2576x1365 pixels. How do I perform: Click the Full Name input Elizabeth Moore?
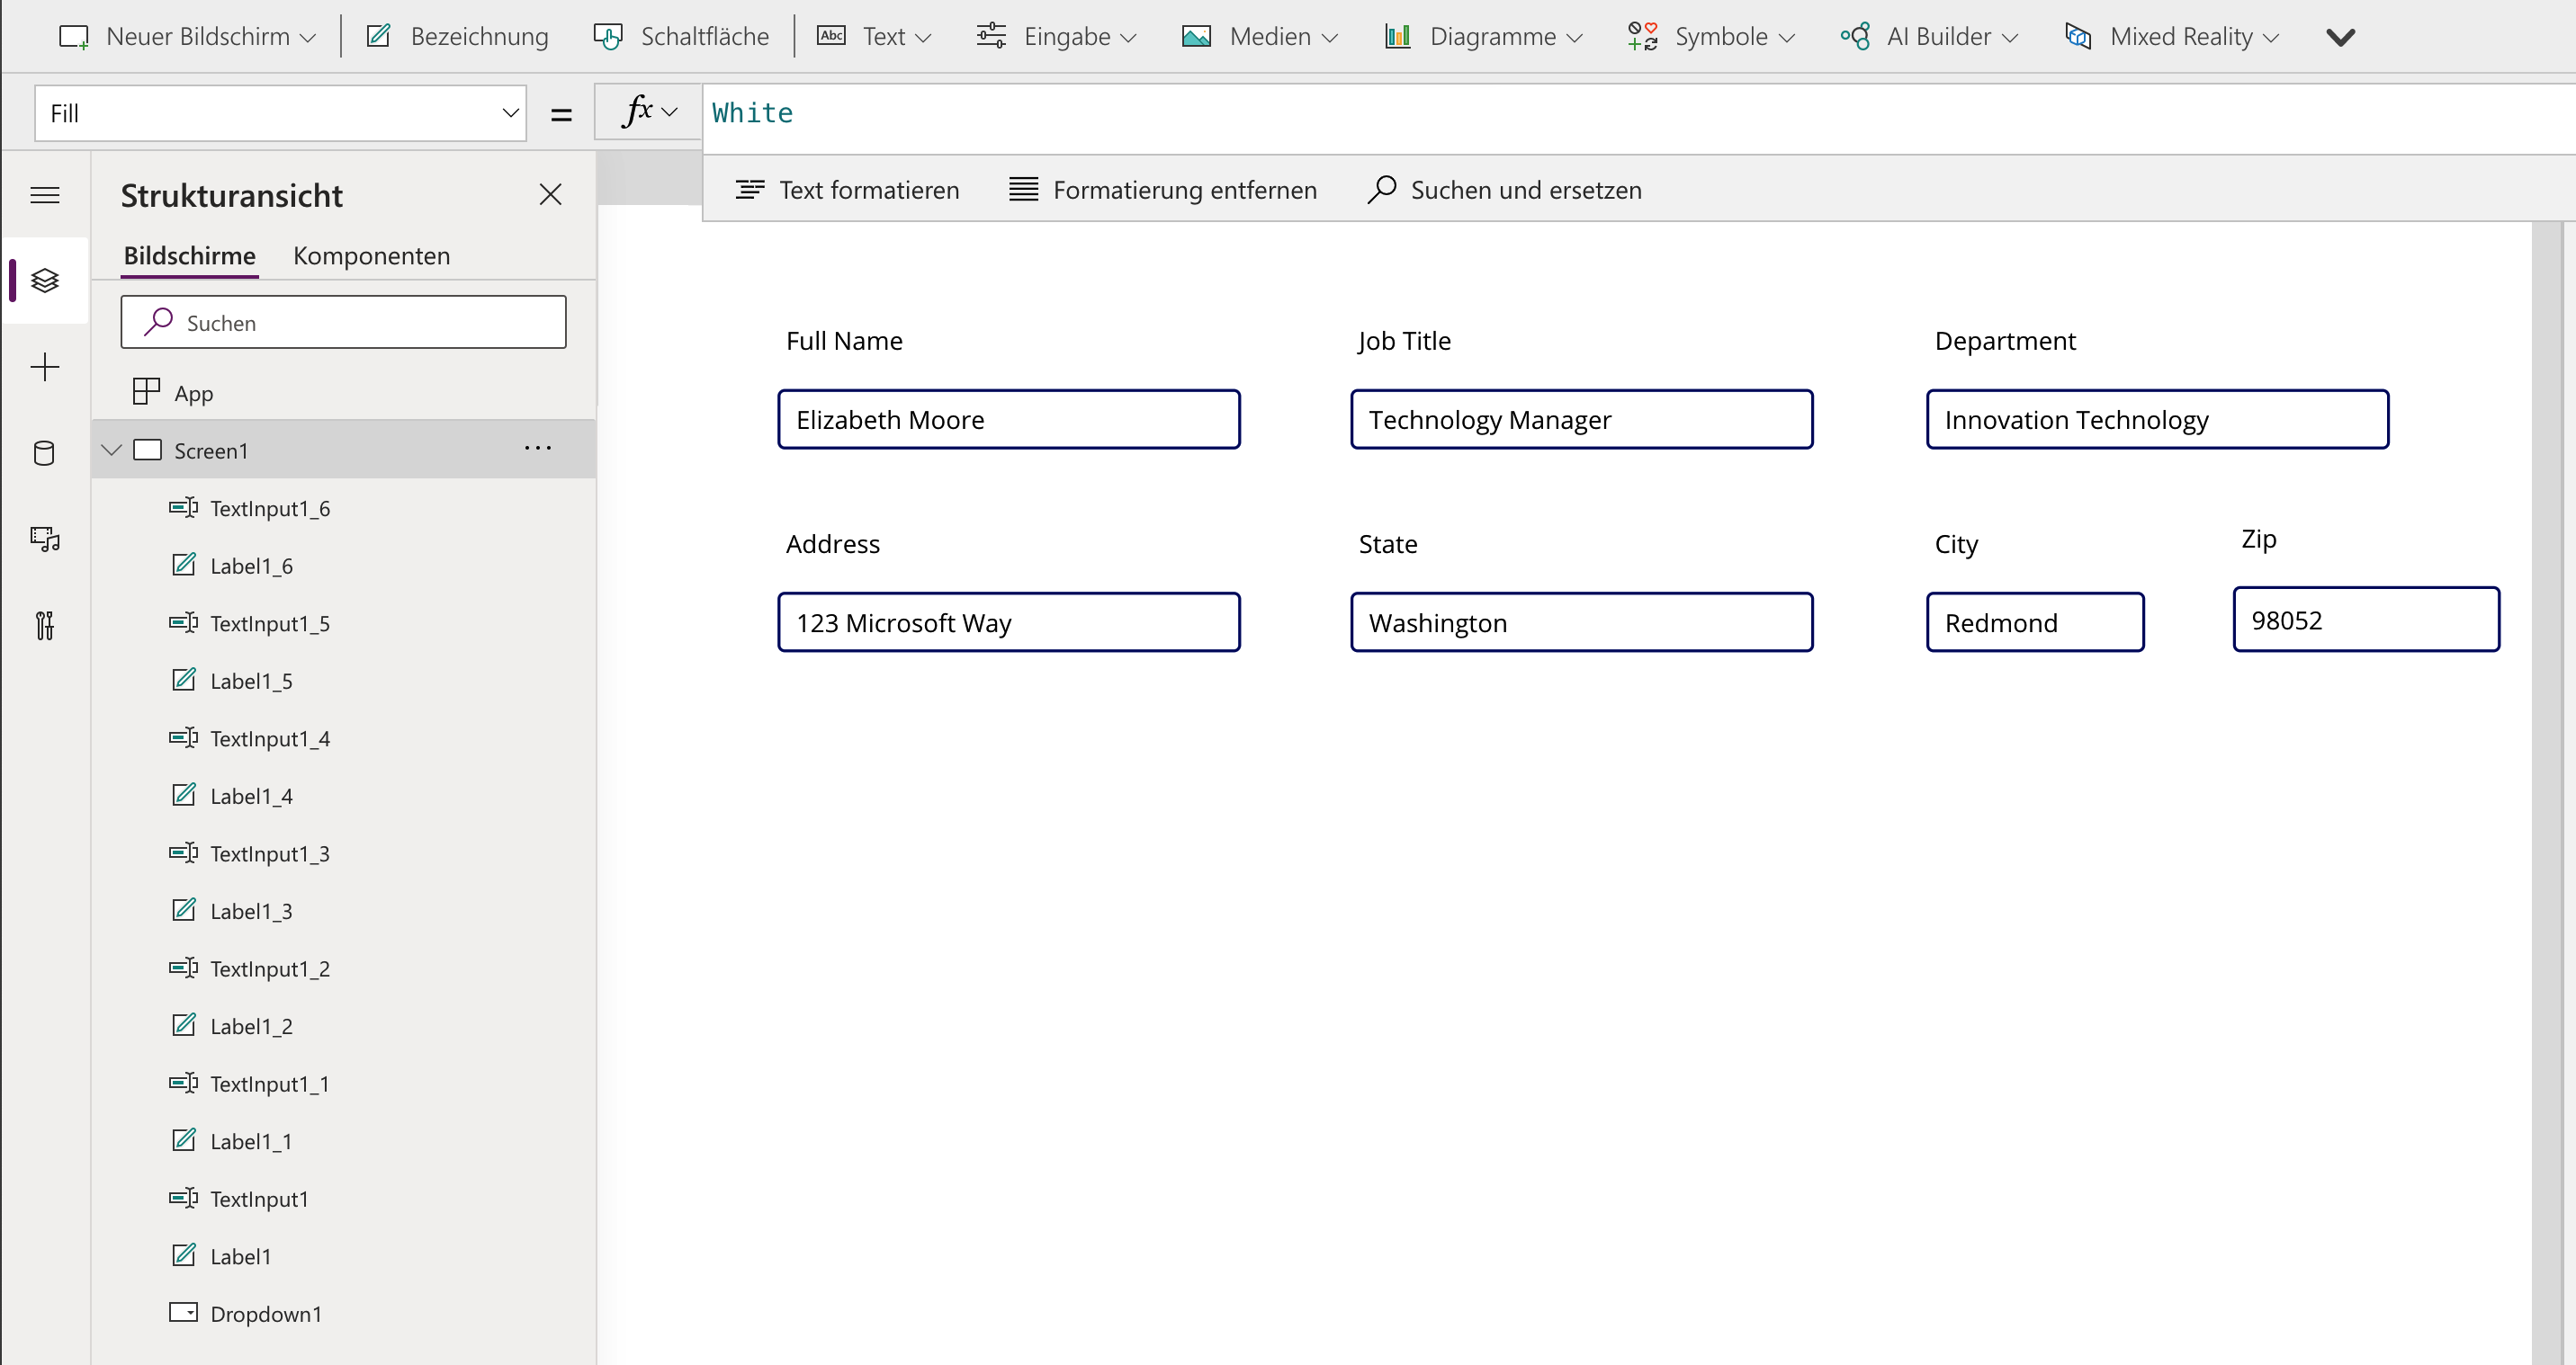click(x=1009, y=420)
